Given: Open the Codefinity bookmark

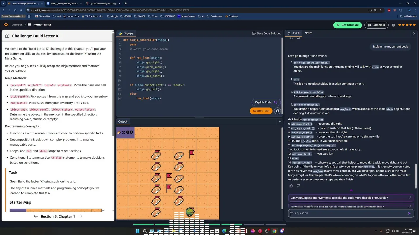Looking at the screenshot, I should click(x=231, y=16).
